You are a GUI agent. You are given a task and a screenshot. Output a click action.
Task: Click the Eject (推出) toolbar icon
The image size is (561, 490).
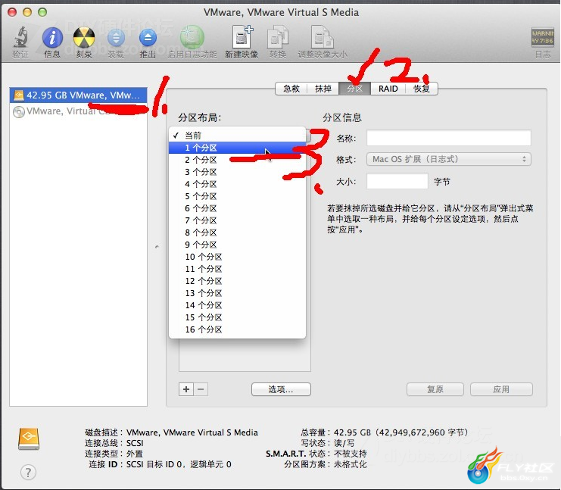[148, 37]
